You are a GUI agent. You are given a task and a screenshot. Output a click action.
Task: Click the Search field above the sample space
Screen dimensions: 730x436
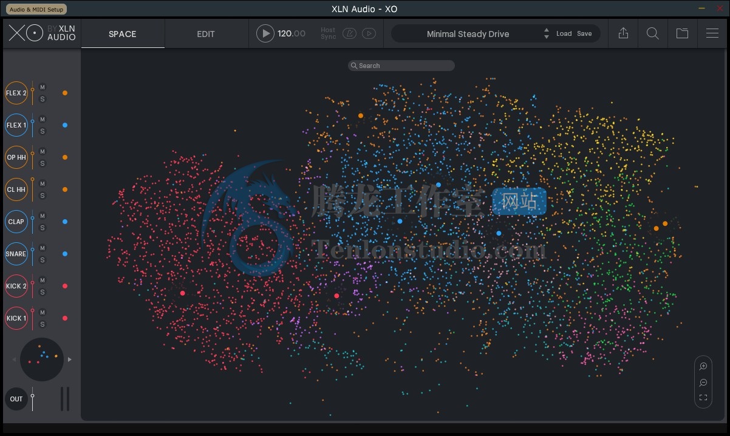pyautogui.click(x=401, y=66)
